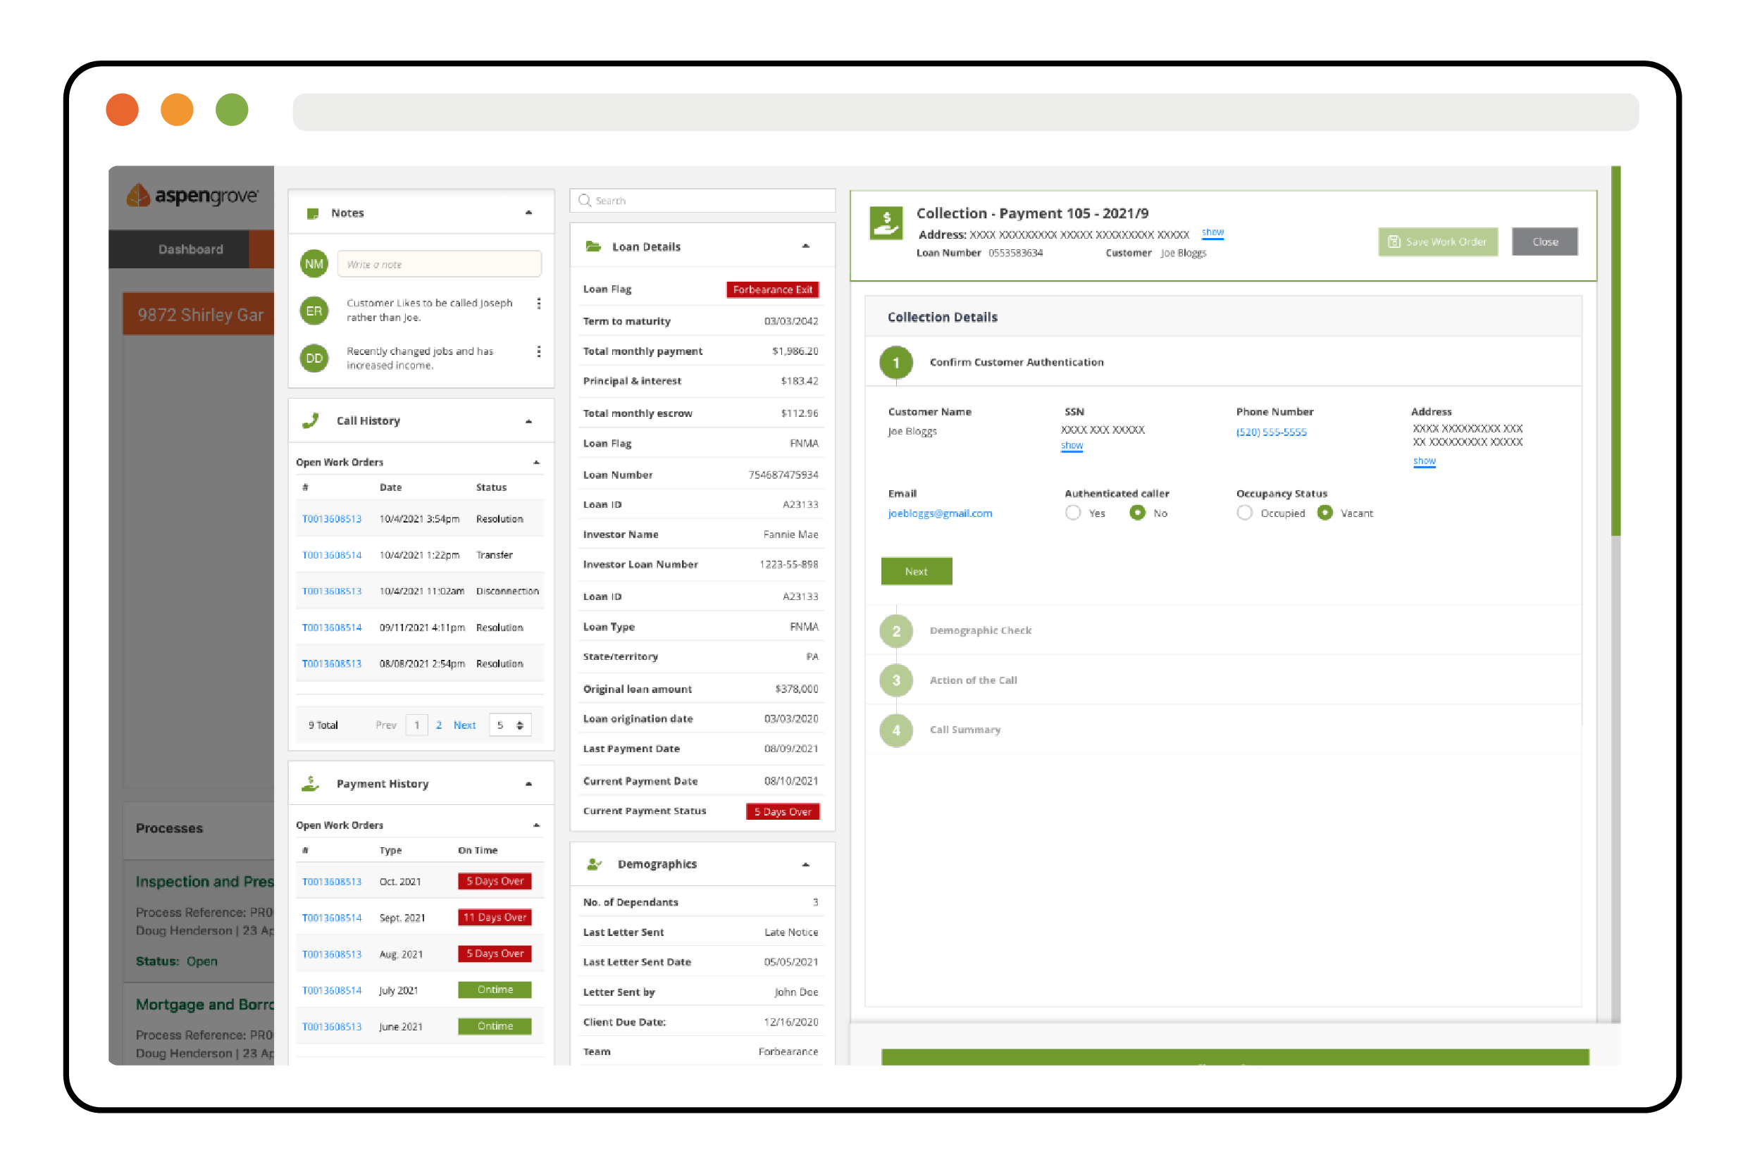Click the green vertical scrollbar
1762x1174 pixels.
pos(1615,351)
